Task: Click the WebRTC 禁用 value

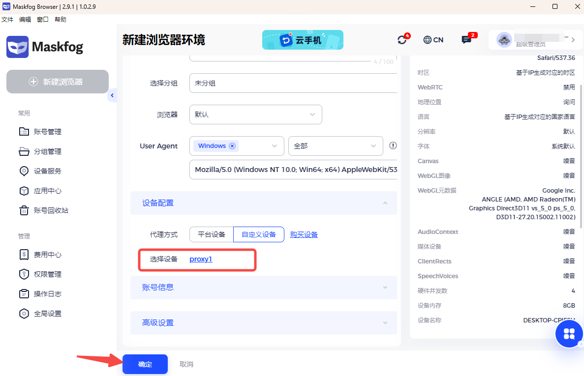Action: [569, 87]
